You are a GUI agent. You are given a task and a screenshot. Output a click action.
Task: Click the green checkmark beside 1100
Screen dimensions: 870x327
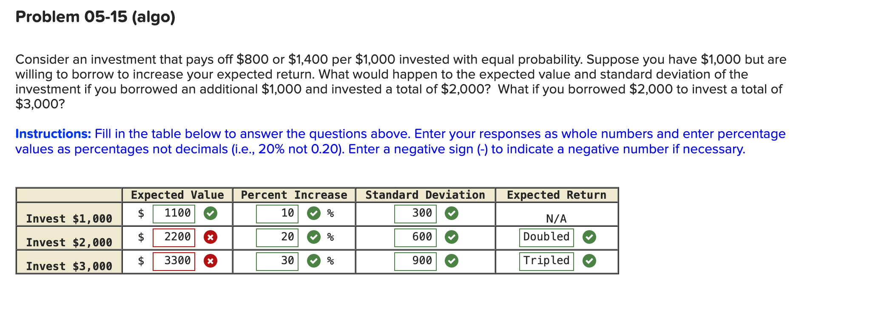[211, 214]
